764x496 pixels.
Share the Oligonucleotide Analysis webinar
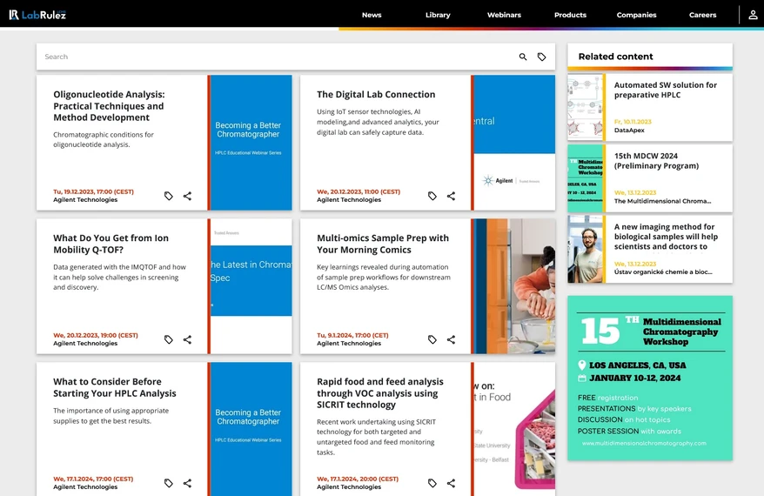pyautogui.click(x=187, y=196)
